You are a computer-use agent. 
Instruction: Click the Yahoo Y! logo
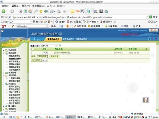coord(3,26)
